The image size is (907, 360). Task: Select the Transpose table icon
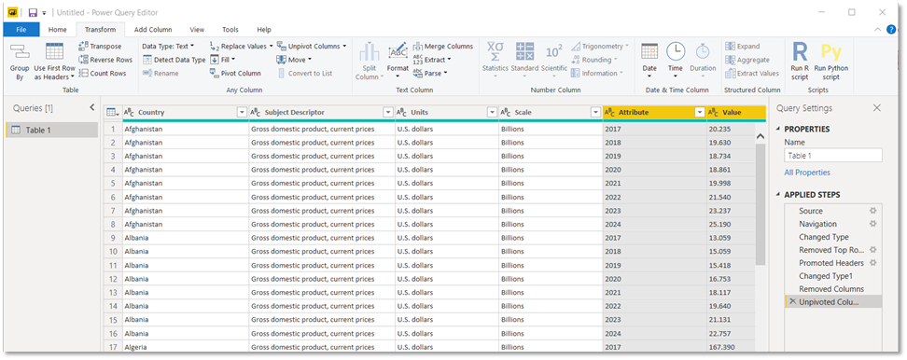pyautogui.click(x=83, y=47)
